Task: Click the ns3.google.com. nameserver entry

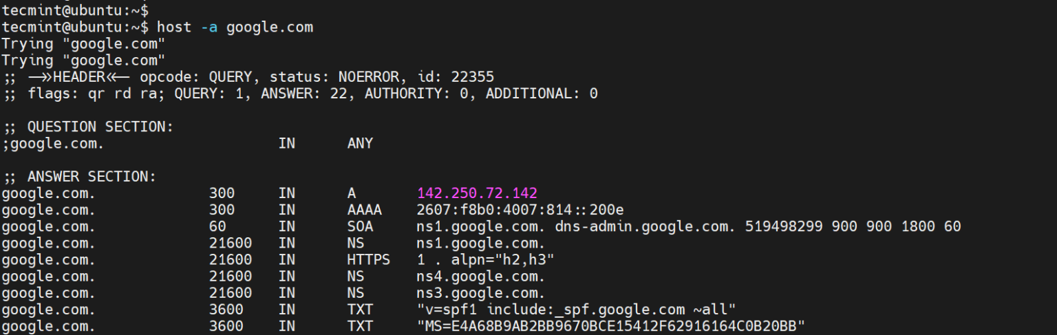Action: (x=481, y=293)
